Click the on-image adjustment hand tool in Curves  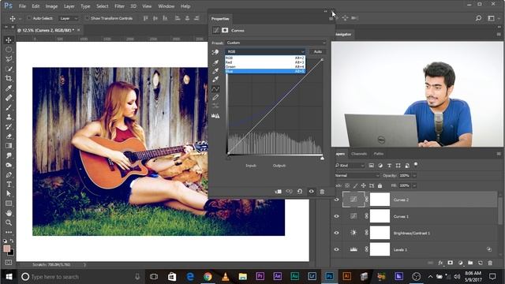(x=215, y=52)
